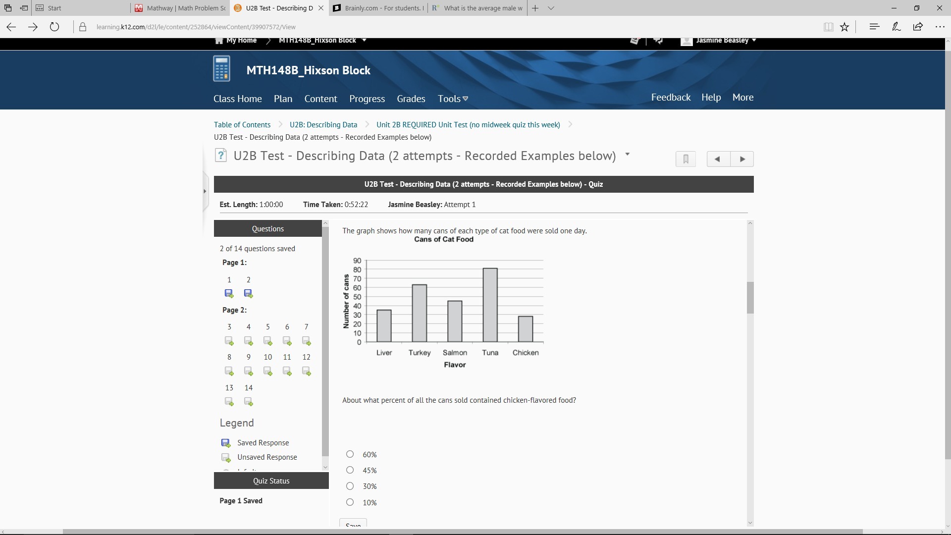The image size is (951, 535).
Task: Click the calculator course icon
Action: point(221,69)
